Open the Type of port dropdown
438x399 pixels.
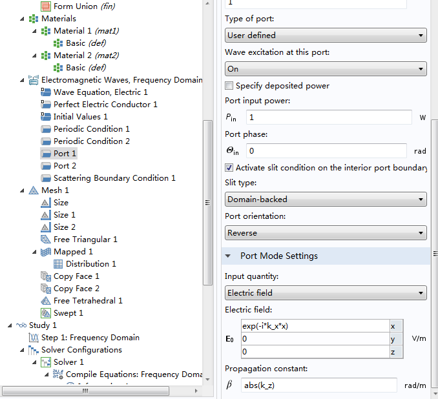pyautogui.click(x=326, y=36)
